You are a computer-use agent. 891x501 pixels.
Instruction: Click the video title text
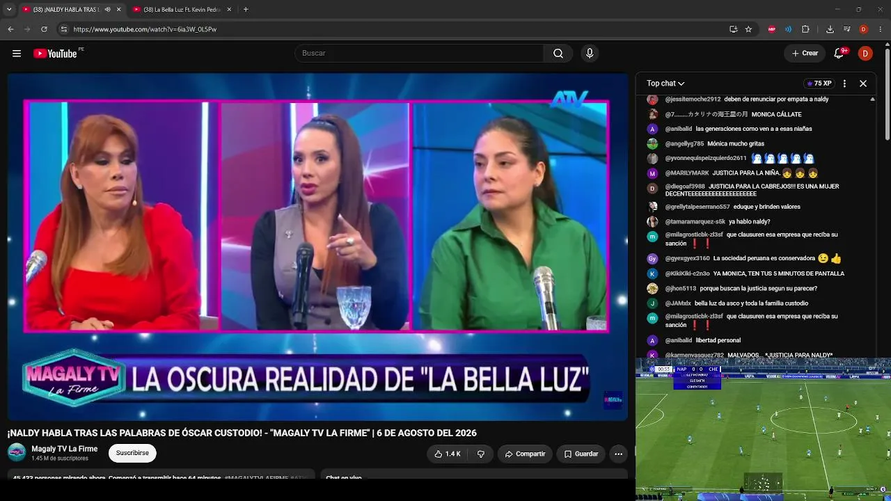[242, 433]
